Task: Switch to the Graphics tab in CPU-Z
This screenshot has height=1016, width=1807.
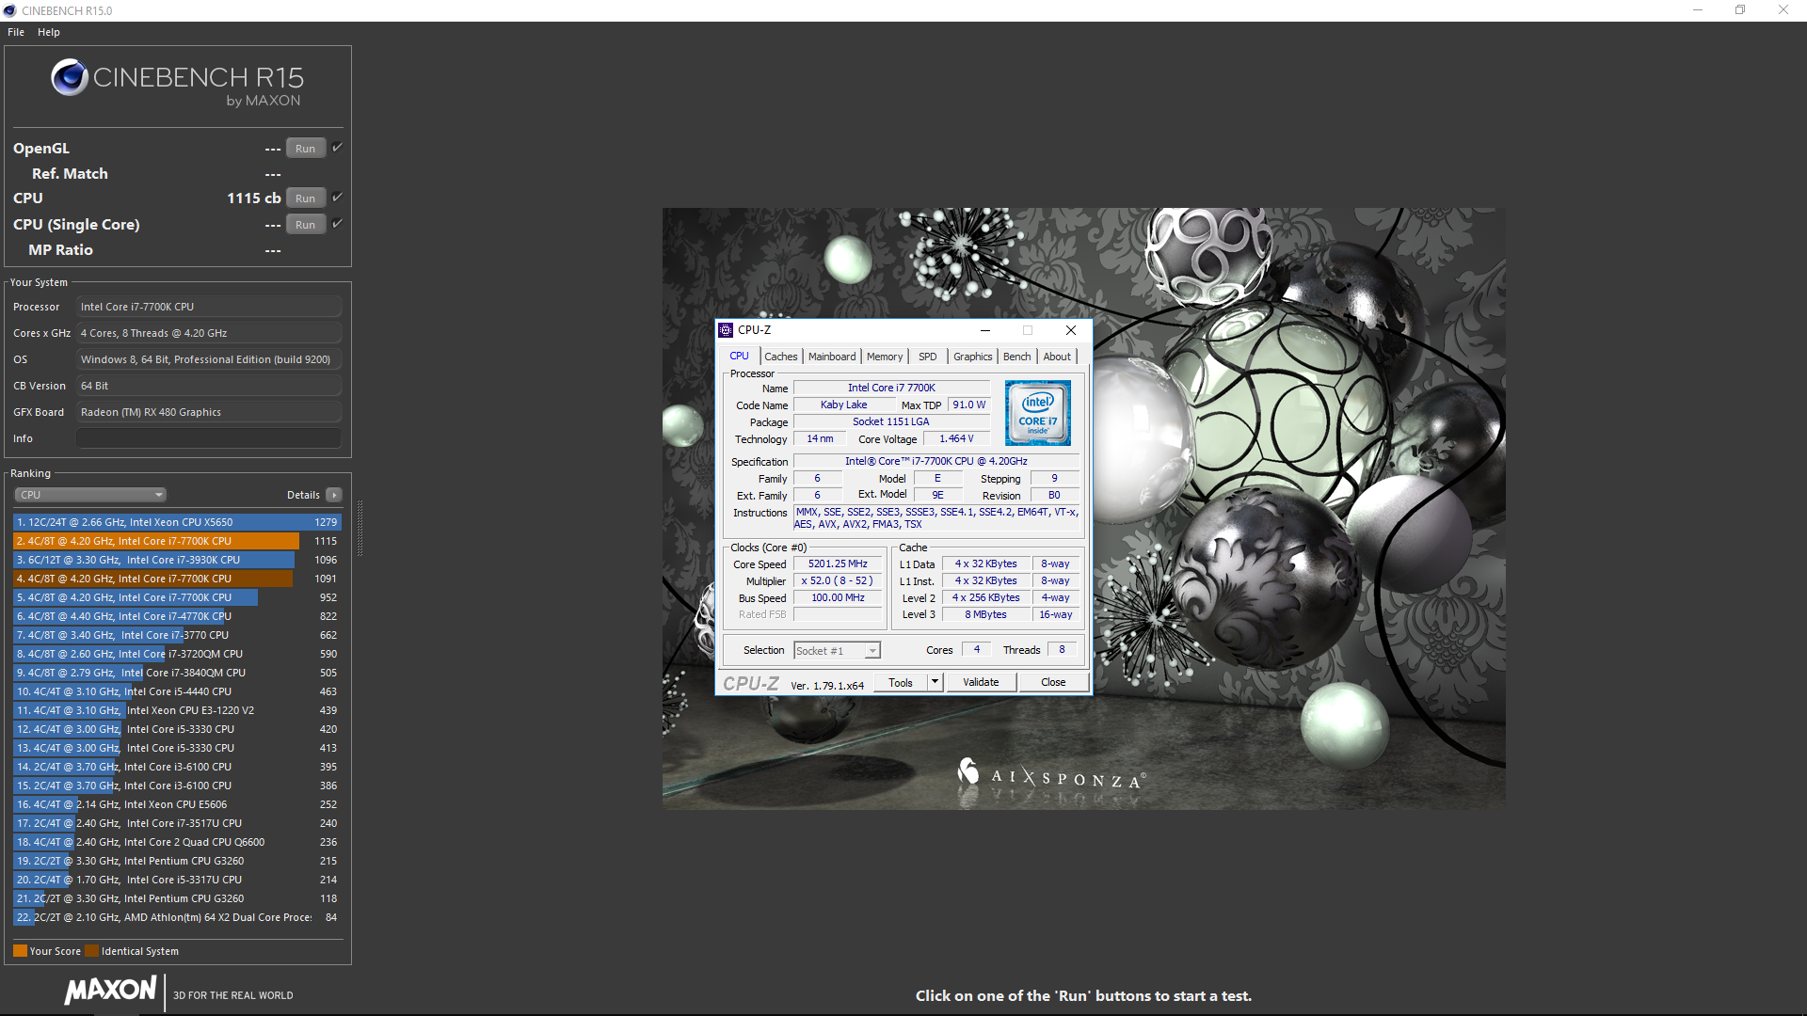Action: coord(972,357)
